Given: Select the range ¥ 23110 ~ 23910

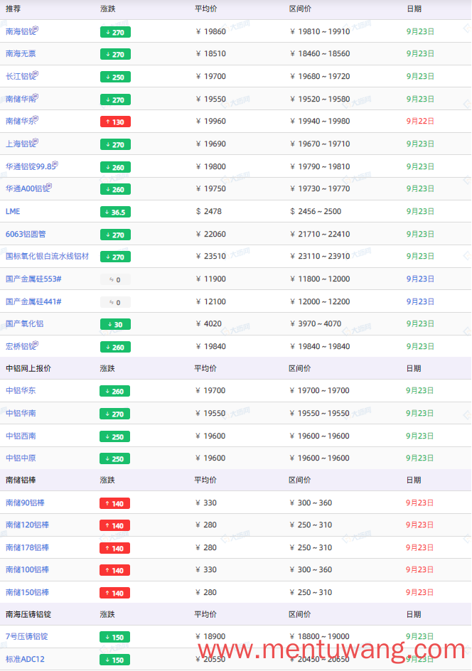Looking at the screenshot, I should tap(320, 257).
